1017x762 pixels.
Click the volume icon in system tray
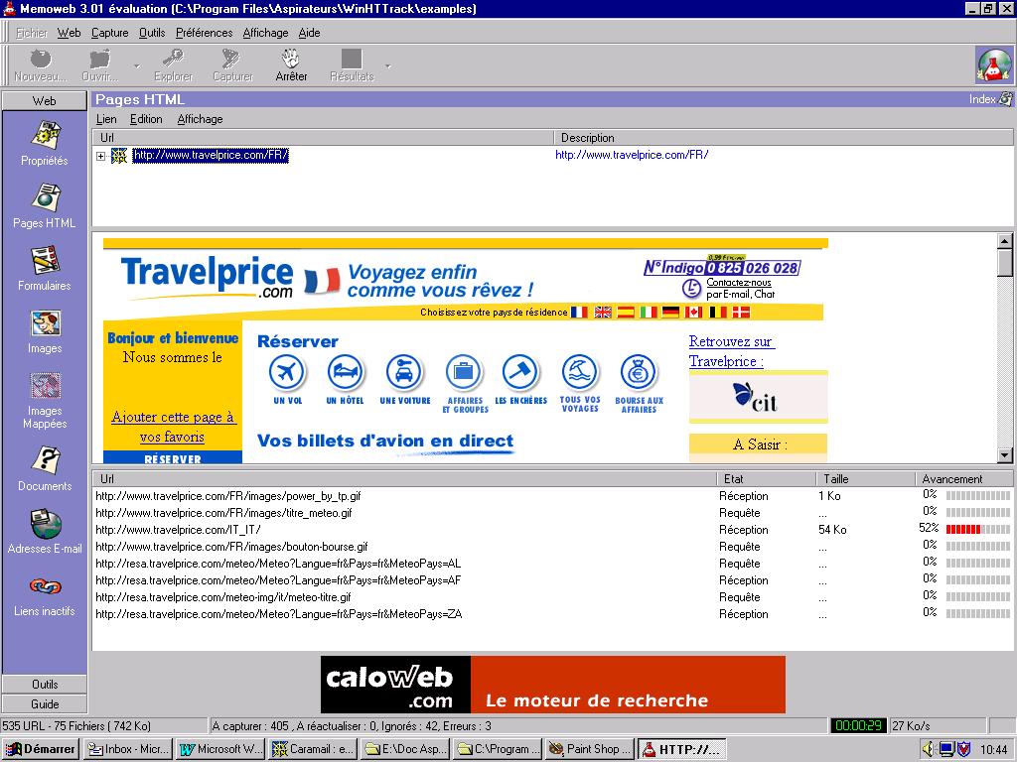point(929,749)
